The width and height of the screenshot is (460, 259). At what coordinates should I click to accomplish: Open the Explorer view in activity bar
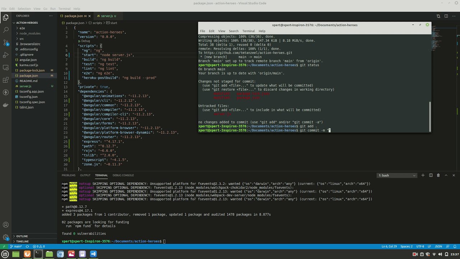(5, 17)
